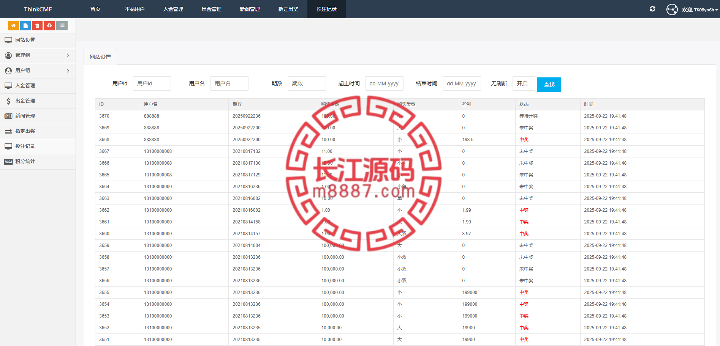Click profit 199000 in row 3655
Image resolution: width=720 pixels, height=346 pixels.
pos(470,293)
